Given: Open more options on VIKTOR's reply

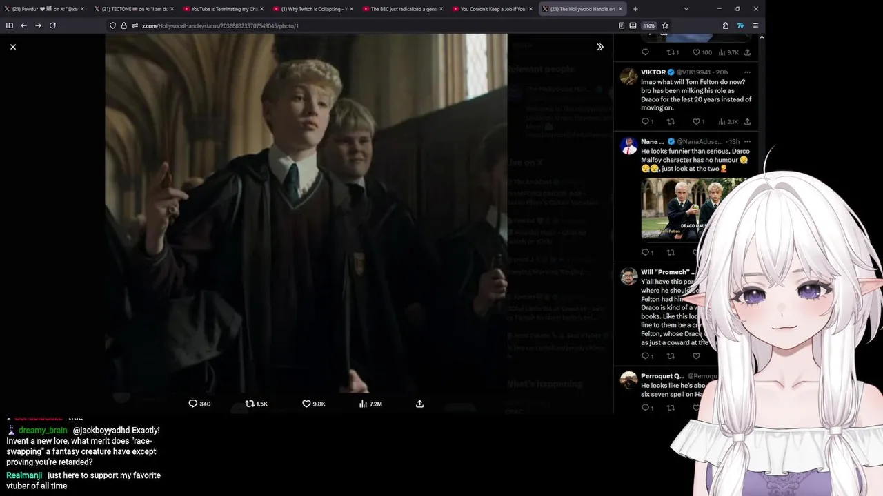Looking at the screenshot, I should tap(747, 72).
